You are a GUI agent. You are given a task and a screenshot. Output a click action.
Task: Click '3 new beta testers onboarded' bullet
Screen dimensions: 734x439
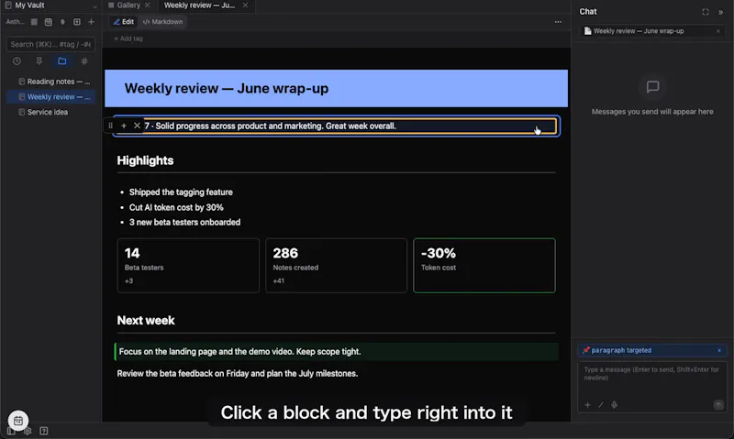[184, 222]
